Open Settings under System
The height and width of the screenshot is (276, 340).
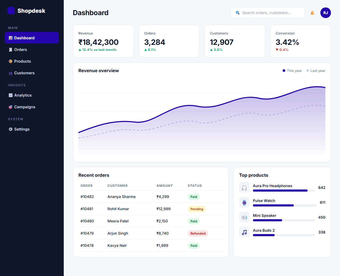[x=32, y=129]
